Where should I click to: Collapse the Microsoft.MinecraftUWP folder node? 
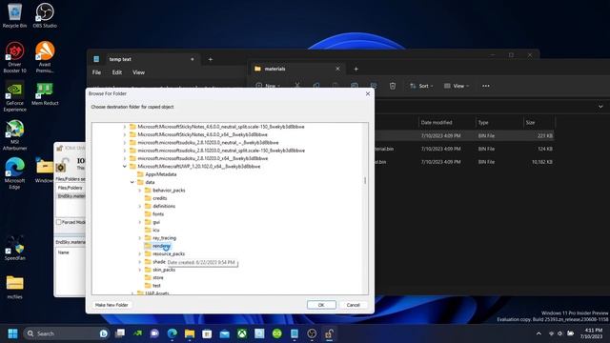125,166
